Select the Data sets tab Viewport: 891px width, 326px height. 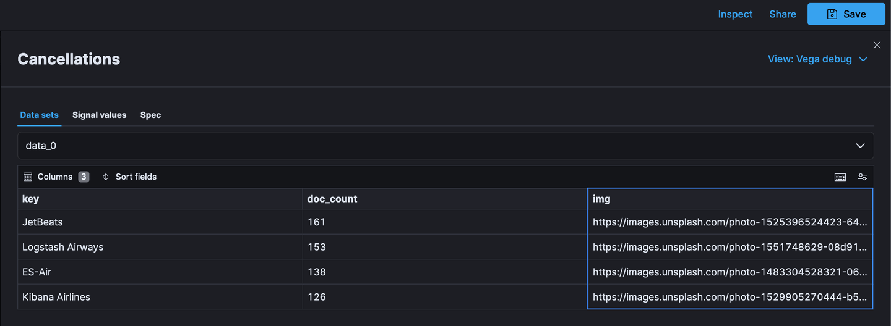(x=39, y=115)
